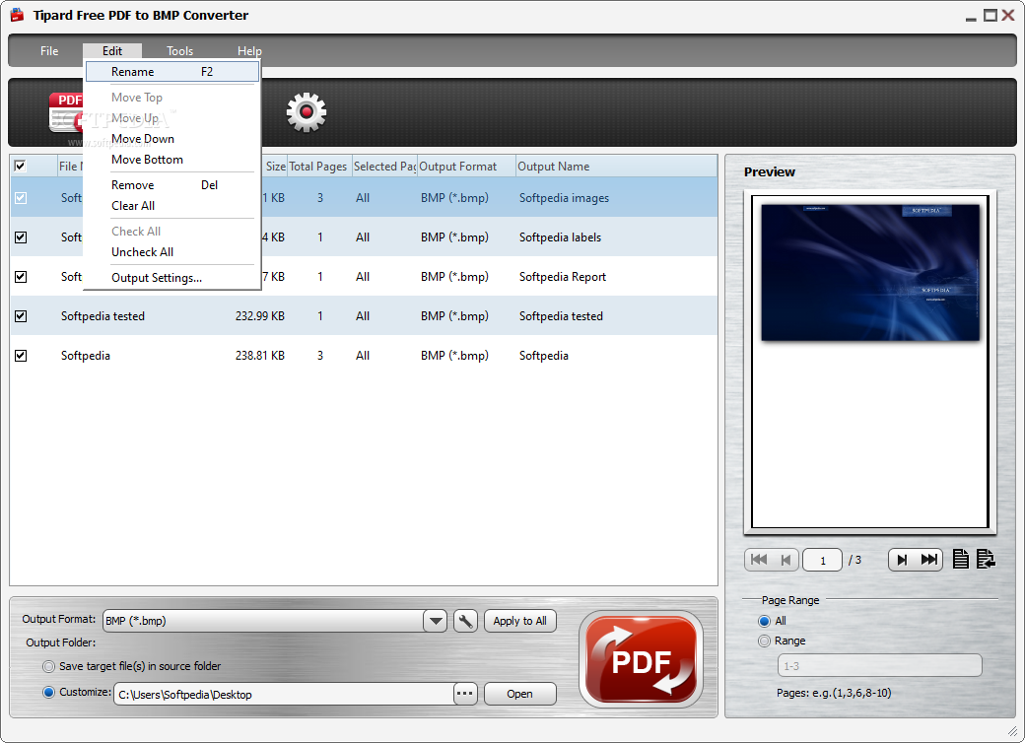Screen dimensions: 1025x743
Task: Choose Remove from the Edit menu
Action: pos(172,185)
